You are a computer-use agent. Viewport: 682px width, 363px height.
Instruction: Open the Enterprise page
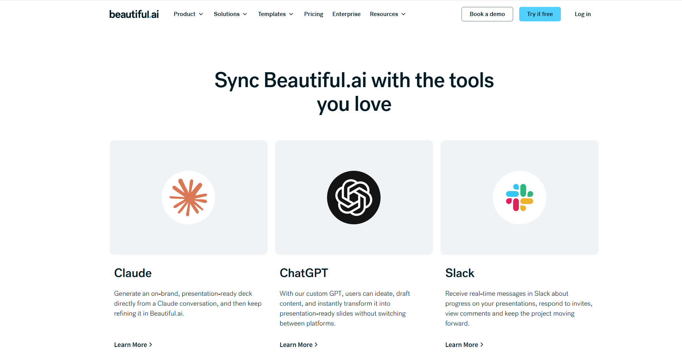point(347,14)
